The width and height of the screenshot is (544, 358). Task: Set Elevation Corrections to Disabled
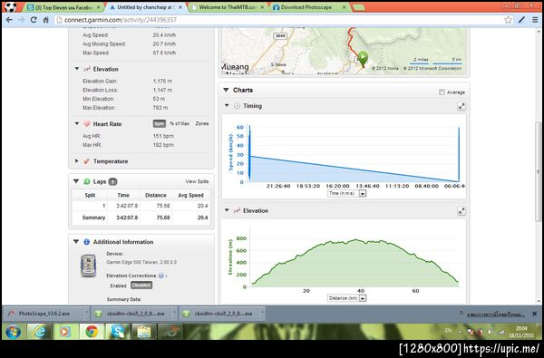coord(141,285)
